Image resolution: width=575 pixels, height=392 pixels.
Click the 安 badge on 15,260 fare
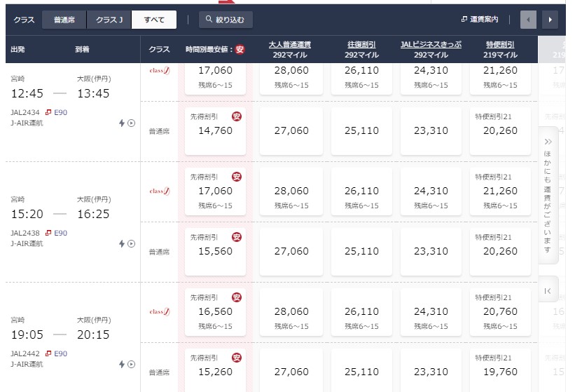[237, 358]
